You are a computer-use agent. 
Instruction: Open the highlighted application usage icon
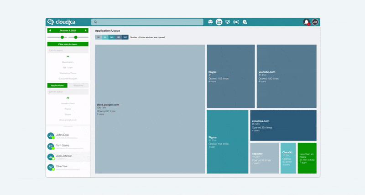[219, 22]
